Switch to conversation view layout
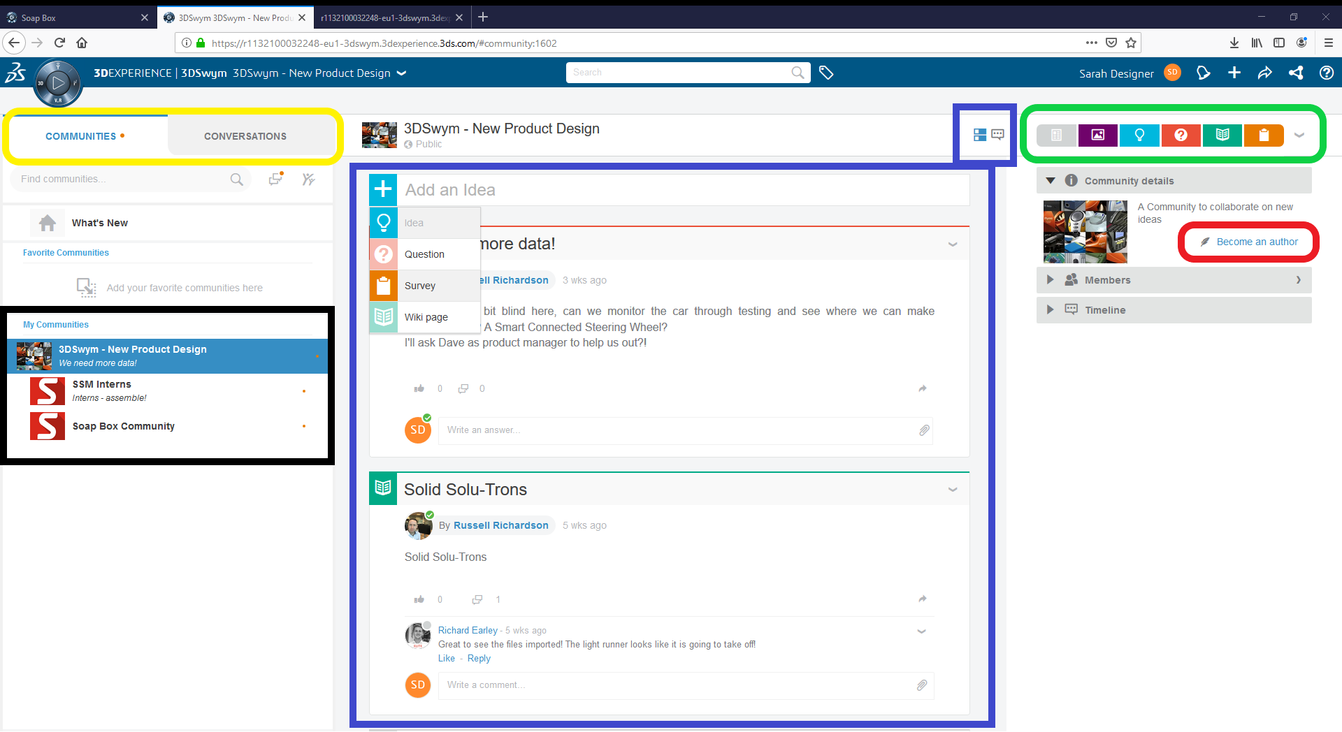Image resolution: width=1342 pixels, height=732 pixels. (998, 134)
